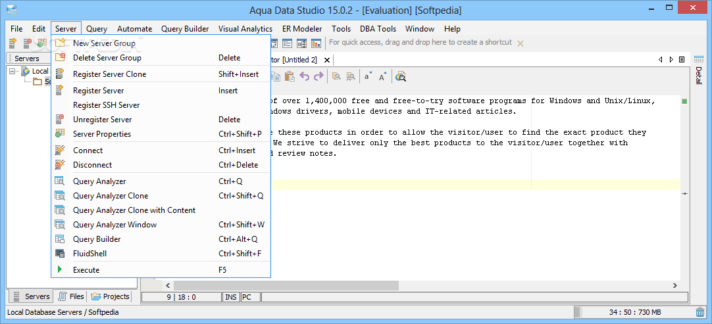Click the Find and Replace icon
The width and height of the screenshot is (712, 324).
pyautogui.click(x=351, y=76)
